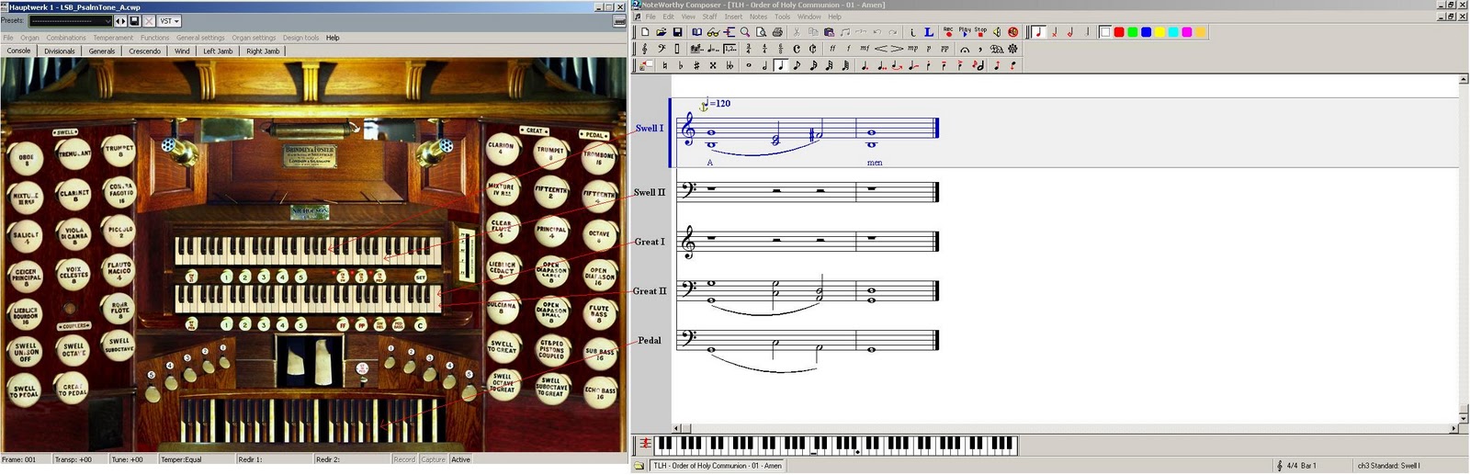The height and width of the screenshot is (475, 1470).
Task: Click the zoom magnifier icon in NoteWorthy
Action: click(745, 32)
